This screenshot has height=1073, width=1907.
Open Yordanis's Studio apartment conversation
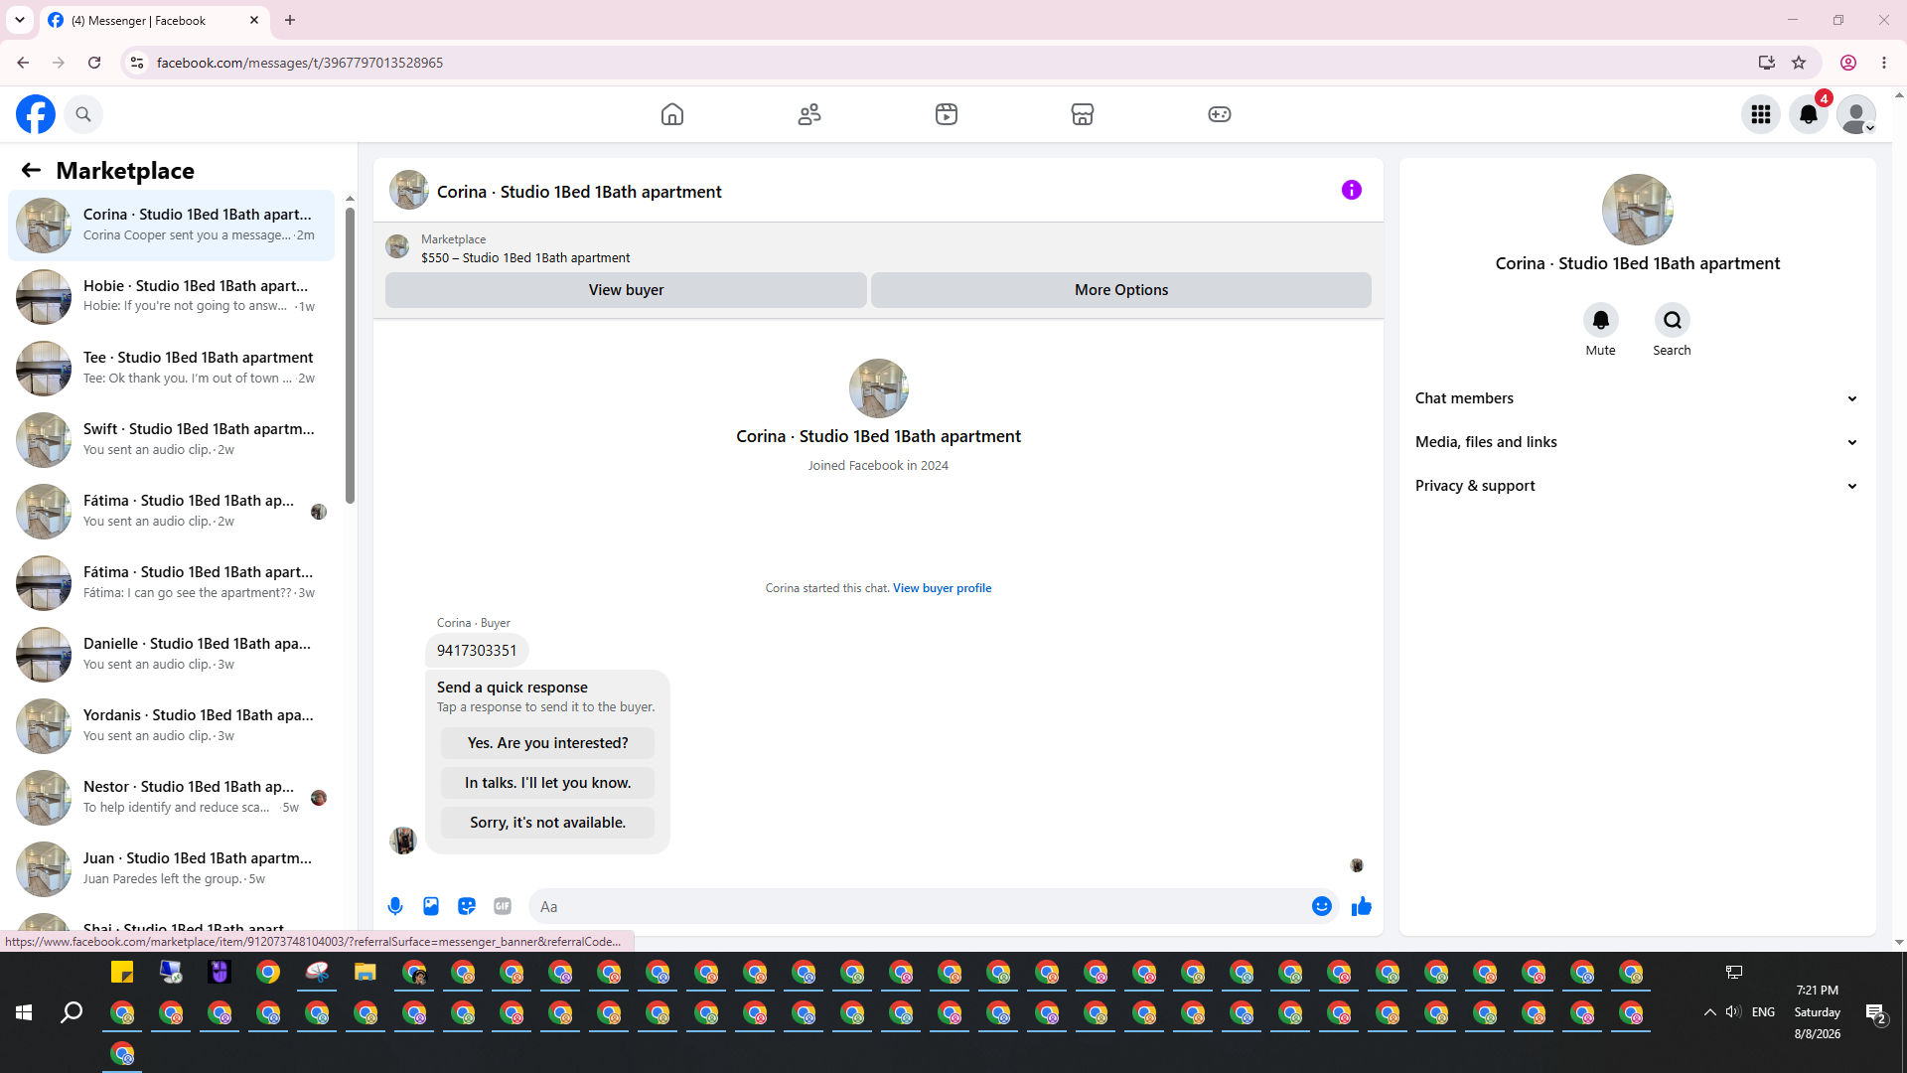click(x=171, y=726)
